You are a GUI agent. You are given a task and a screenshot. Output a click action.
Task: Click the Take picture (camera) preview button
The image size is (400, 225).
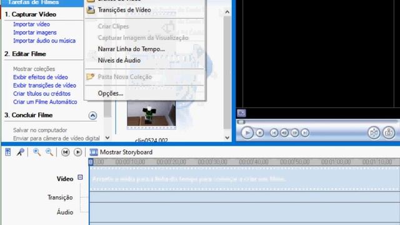tap(389, 132)
